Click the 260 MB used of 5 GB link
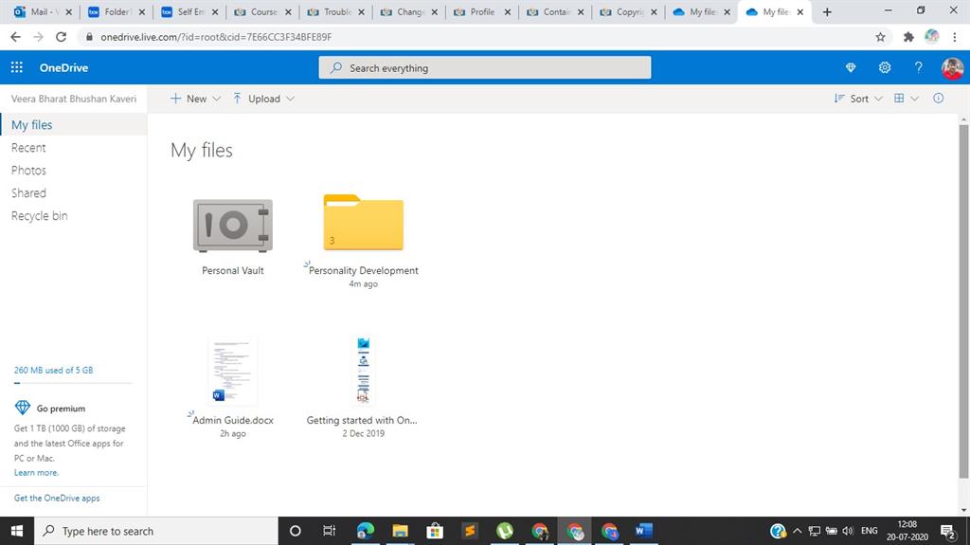Image resolution: width=970 pixels, height=545 pixels. (x=53, y=370)
